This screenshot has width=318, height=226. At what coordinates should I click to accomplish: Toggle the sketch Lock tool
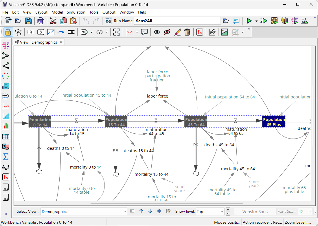click(x=8, y=32)
